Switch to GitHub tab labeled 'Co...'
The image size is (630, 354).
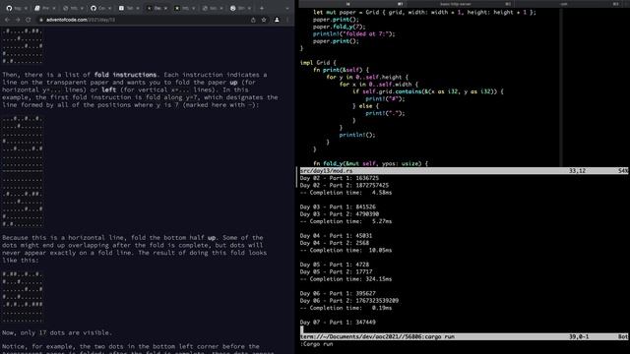click(99, 8)
